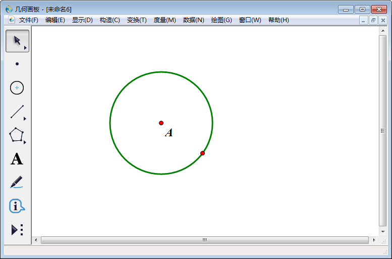Open the 数据(N) menu
The width and height of the screenshot is (392, 259).
pyautogui.click(x=194, y=20)
